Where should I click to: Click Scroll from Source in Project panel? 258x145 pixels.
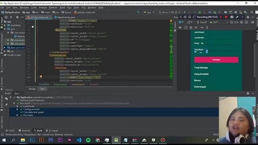6,17
